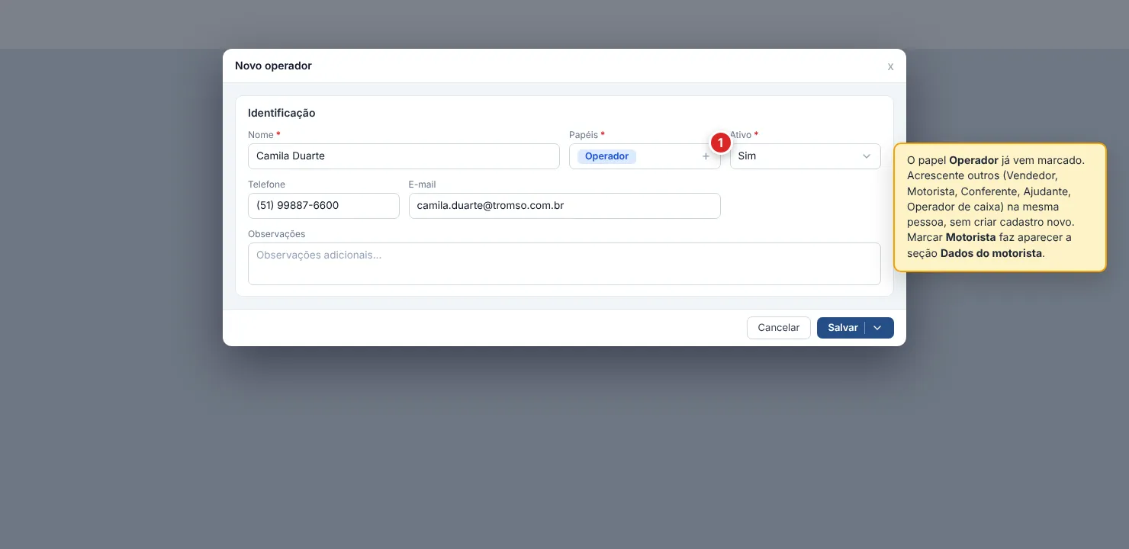Image resolution: width=1129 pixels, height=549 pixels.
Task: Focus the Nome field with Camila Duarte
Action: (404, 156)
